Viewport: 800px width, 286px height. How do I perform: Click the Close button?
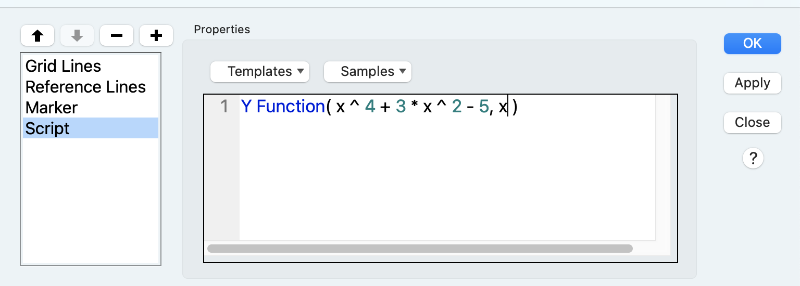click(752, 123)
